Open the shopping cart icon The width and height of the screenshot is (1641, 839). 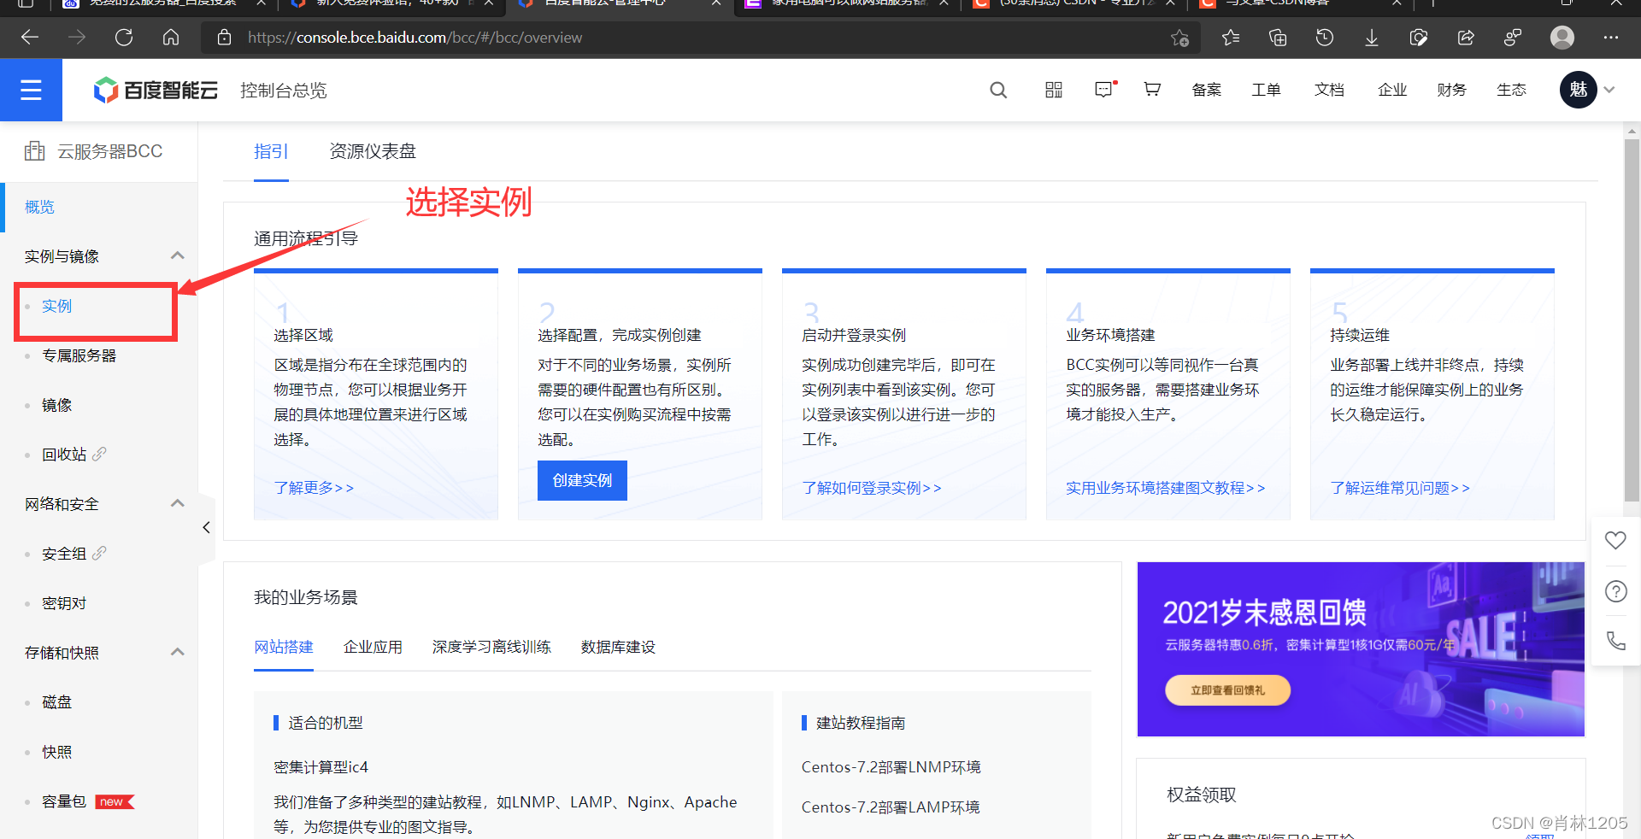[1152, 89]
